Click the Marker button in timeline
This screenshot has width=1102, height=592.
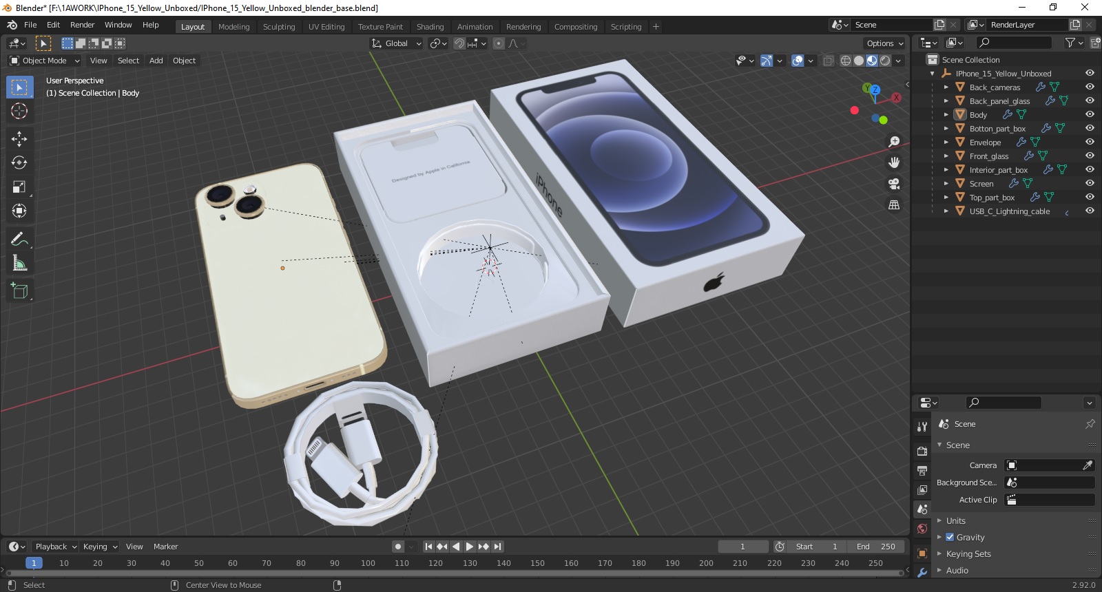165,547
